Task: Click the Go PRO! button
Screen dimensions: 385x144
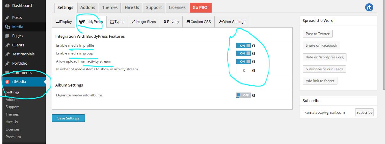Action: (200, 7)
